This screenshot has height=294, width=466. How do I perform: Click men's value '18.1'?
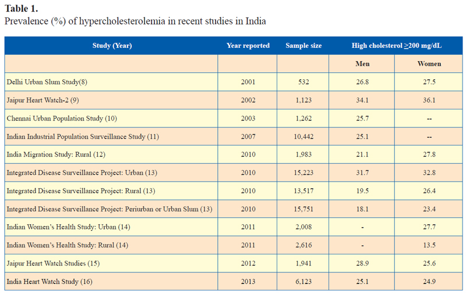[x=362, y=209]
